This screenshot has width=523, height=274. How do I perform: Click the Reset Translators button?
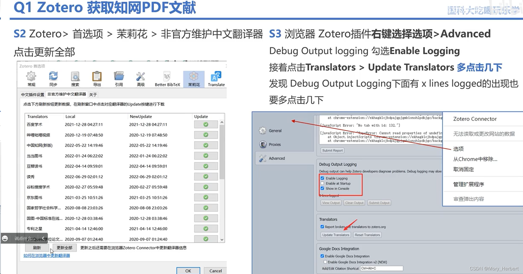click(367, 235)
